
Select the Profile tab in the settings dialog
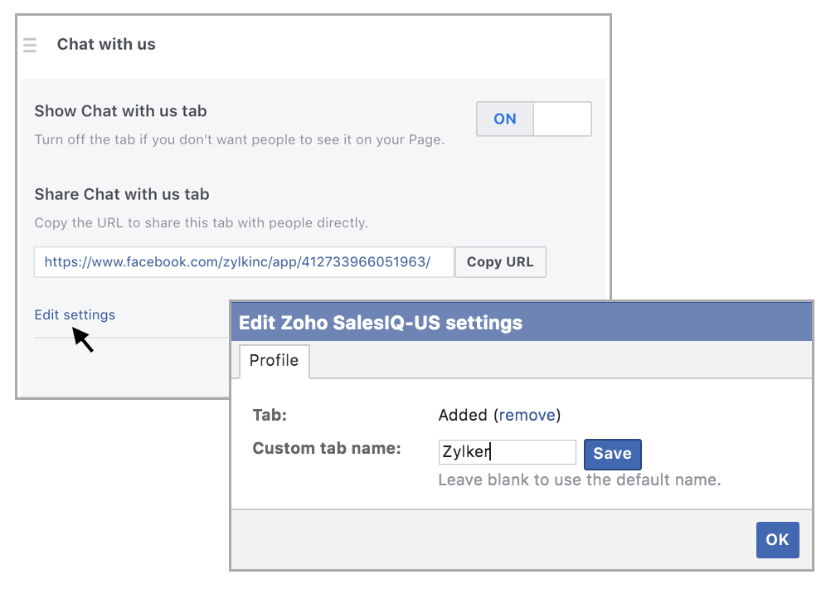(274, 360)
